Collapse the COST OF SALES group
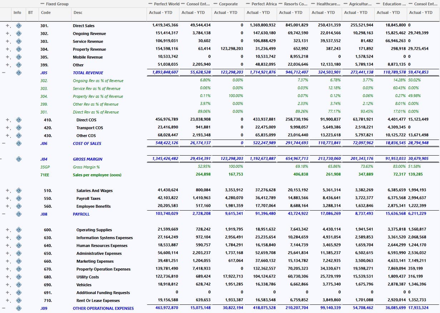Screen dimensions: 440x313 click(x=3, y=143)
